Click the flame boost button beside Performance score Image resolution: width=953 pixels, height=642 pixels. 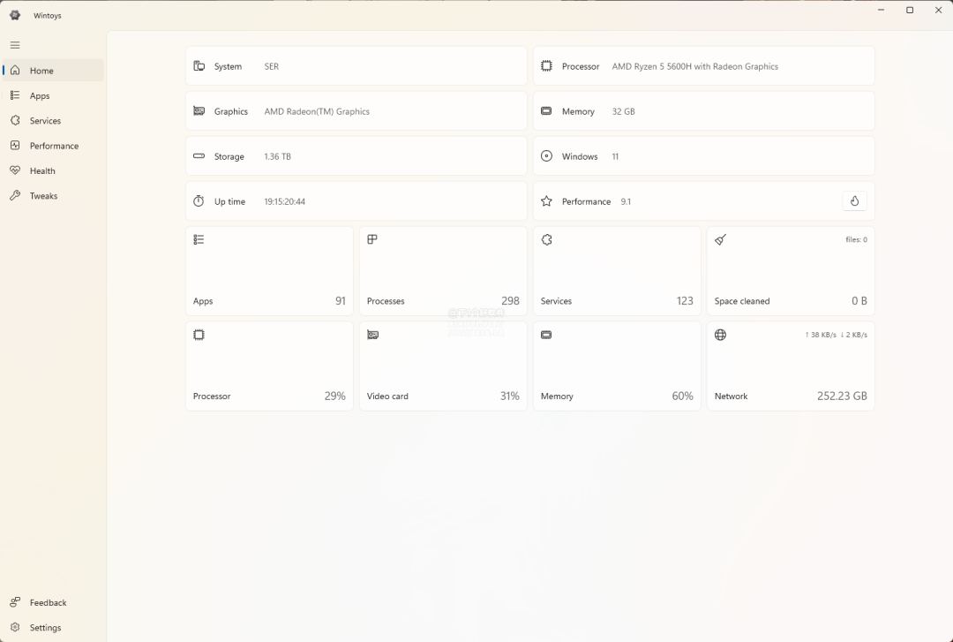coord(854,200)
